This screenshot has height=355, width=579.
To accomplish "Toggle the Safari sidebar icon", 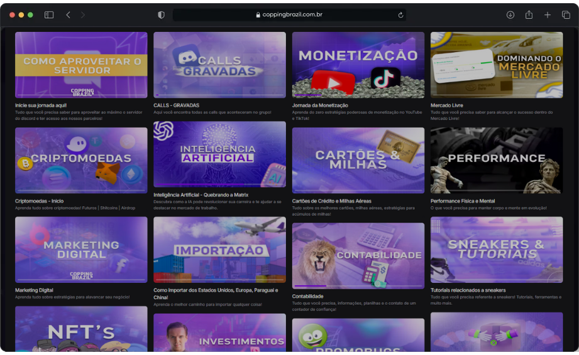I will [x=49, y=14].
